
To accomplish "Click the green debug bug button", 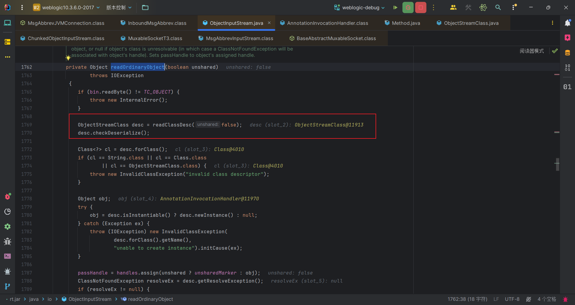I will (408, 7).
